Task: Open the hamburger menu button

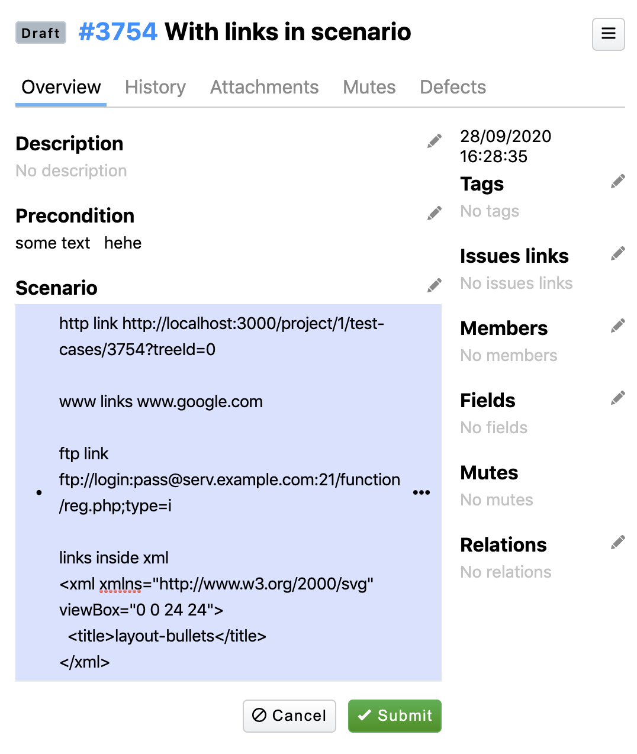Action: click(609, 34)
